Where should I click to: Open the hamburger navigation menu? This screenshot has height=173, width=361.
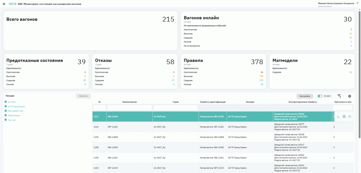click(4, 4)
